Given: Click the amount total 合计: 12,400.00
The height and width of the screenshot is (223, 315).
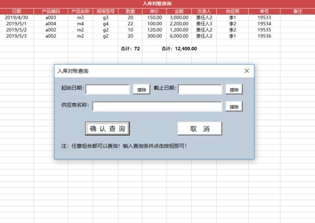Looking at the screenshot, I should [x=179, y=48].
